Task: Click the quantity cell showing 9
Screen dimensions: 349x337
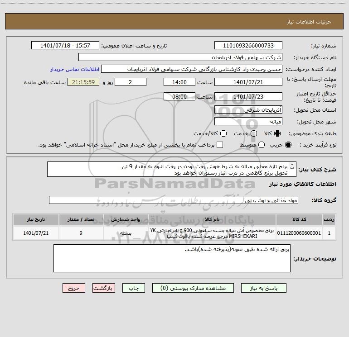Action: click(x=81, y=233)
